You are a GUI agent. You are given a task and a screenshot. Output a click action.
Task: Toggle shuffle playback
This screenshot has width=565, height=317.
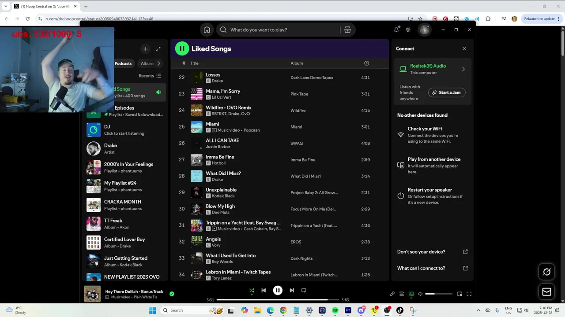(x=252, y=290)
